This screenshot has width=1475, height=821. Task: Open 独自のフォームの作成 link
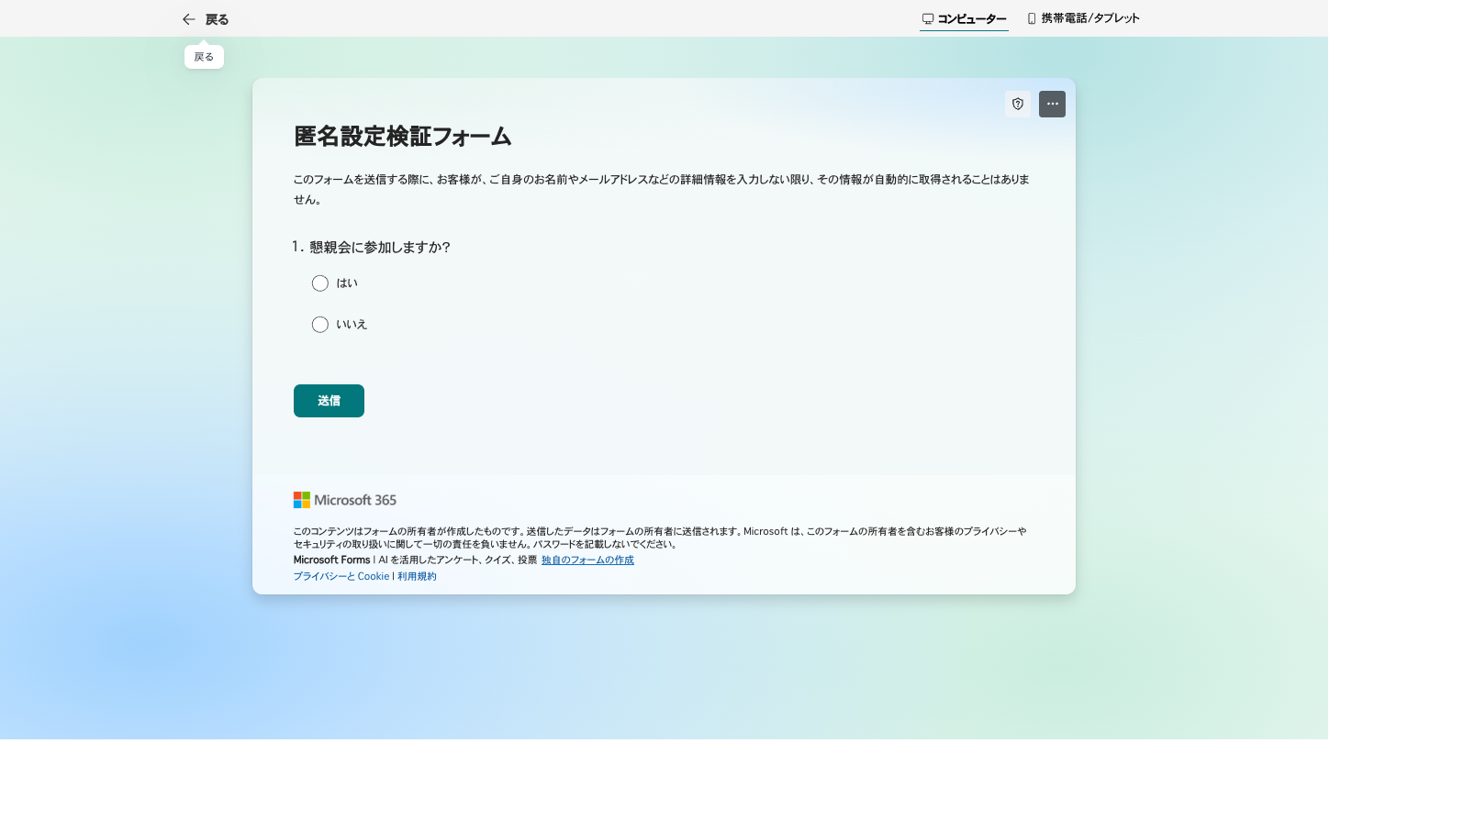click(587, 560)
